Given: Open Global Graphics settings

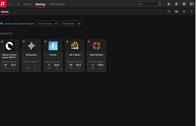Looking at the screenshot, I should coord(47,24).
